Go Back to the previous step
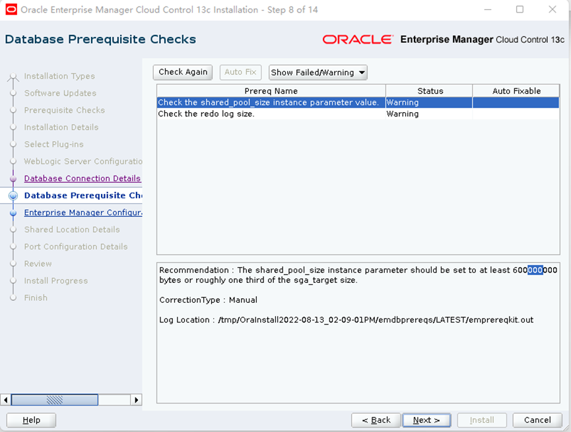 click(376, 420)
